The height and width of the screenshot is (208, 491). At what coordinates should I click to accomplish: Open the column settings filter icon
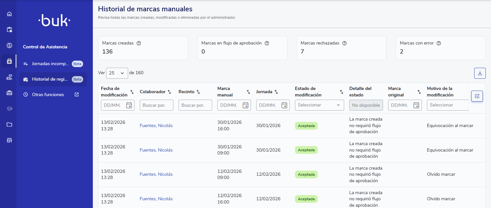point(477,96)
